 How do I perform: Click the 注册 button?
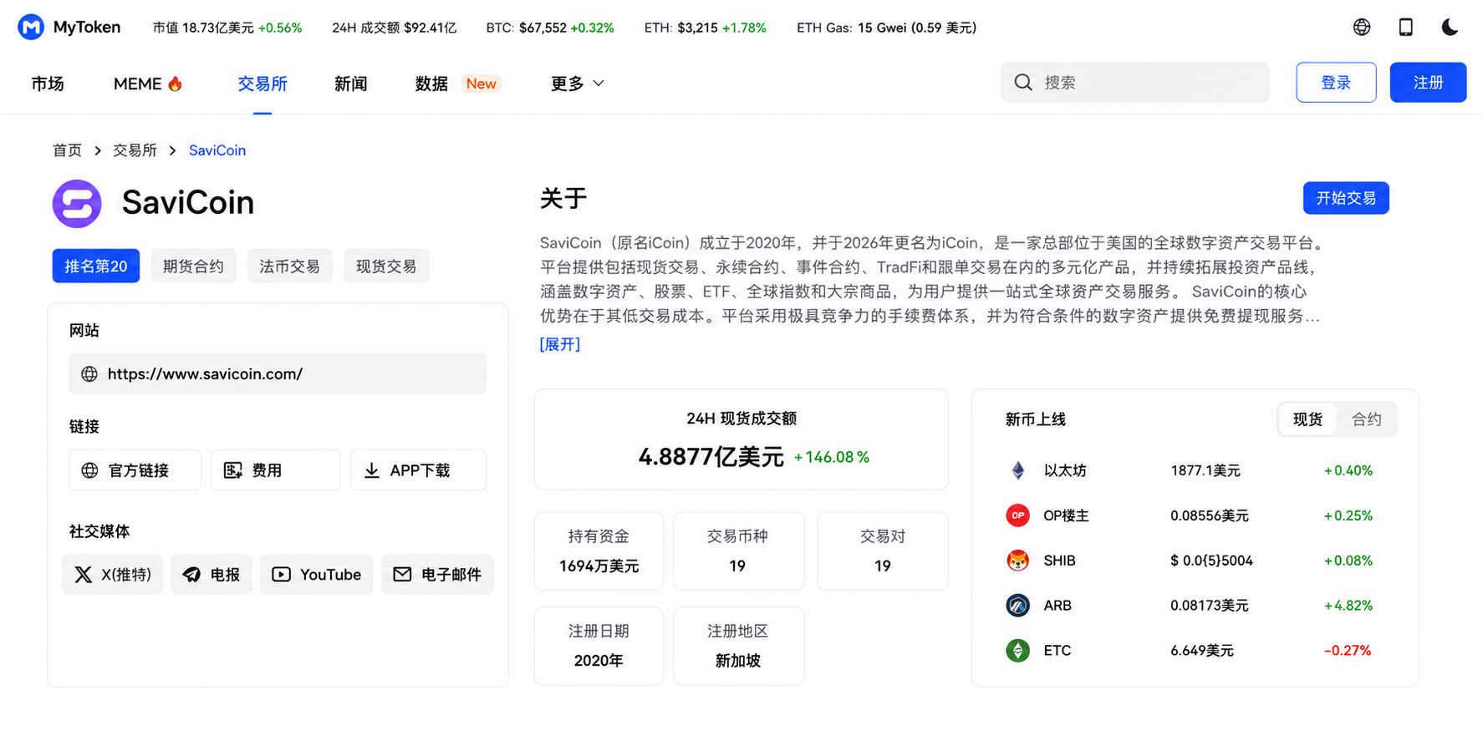[x=1428, y=83]
